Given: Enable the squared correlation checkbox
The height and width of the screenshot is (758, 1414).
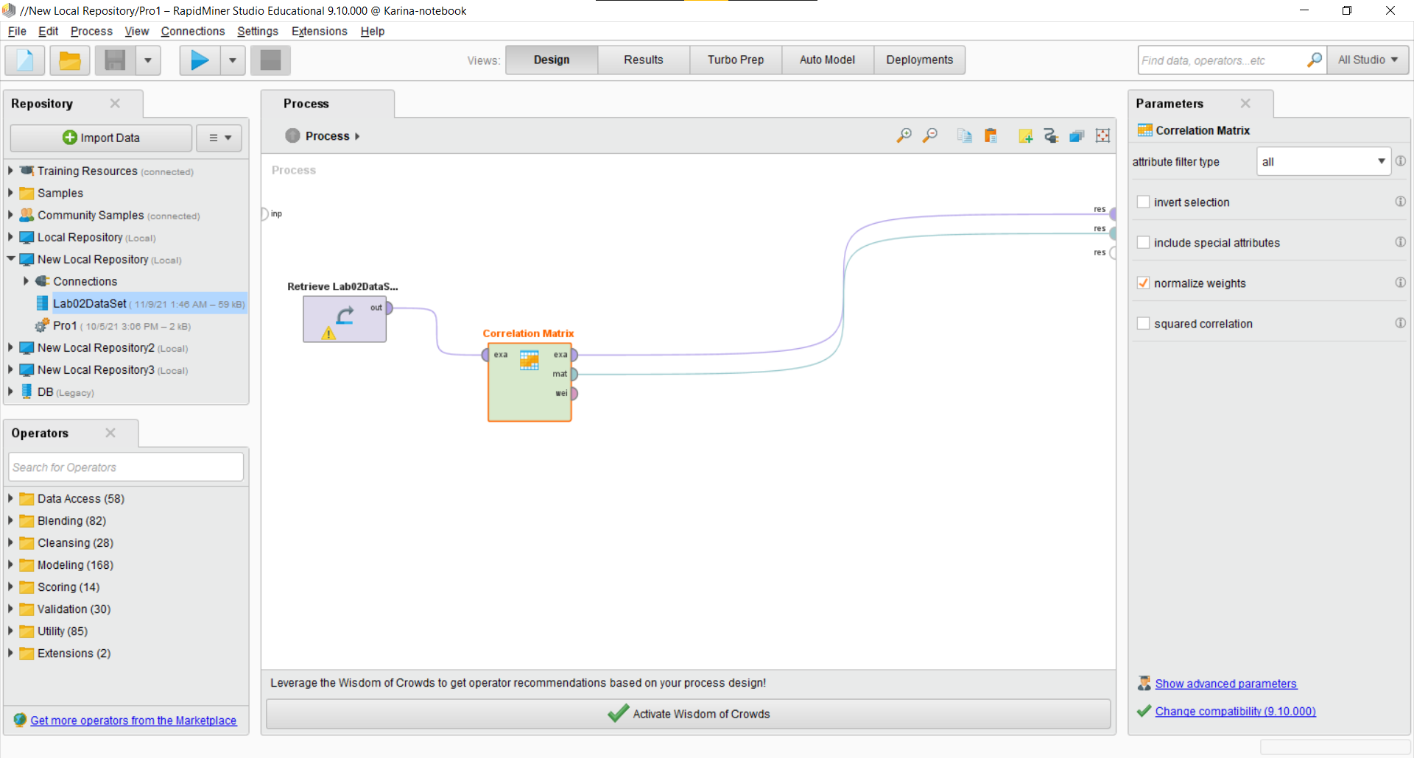Looking at the screenshot, I should (1143, 323).
